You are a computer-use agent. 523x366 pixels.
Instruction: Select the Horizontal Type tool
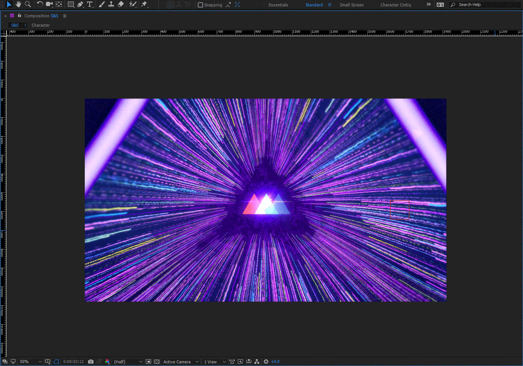coord(90,4)
